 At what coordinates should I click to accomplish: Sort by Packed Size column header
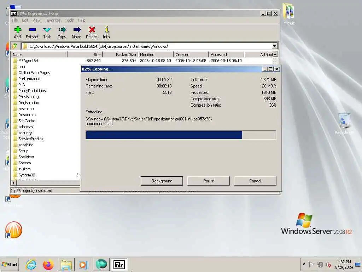pyautogui.click(x=120, y=54)
